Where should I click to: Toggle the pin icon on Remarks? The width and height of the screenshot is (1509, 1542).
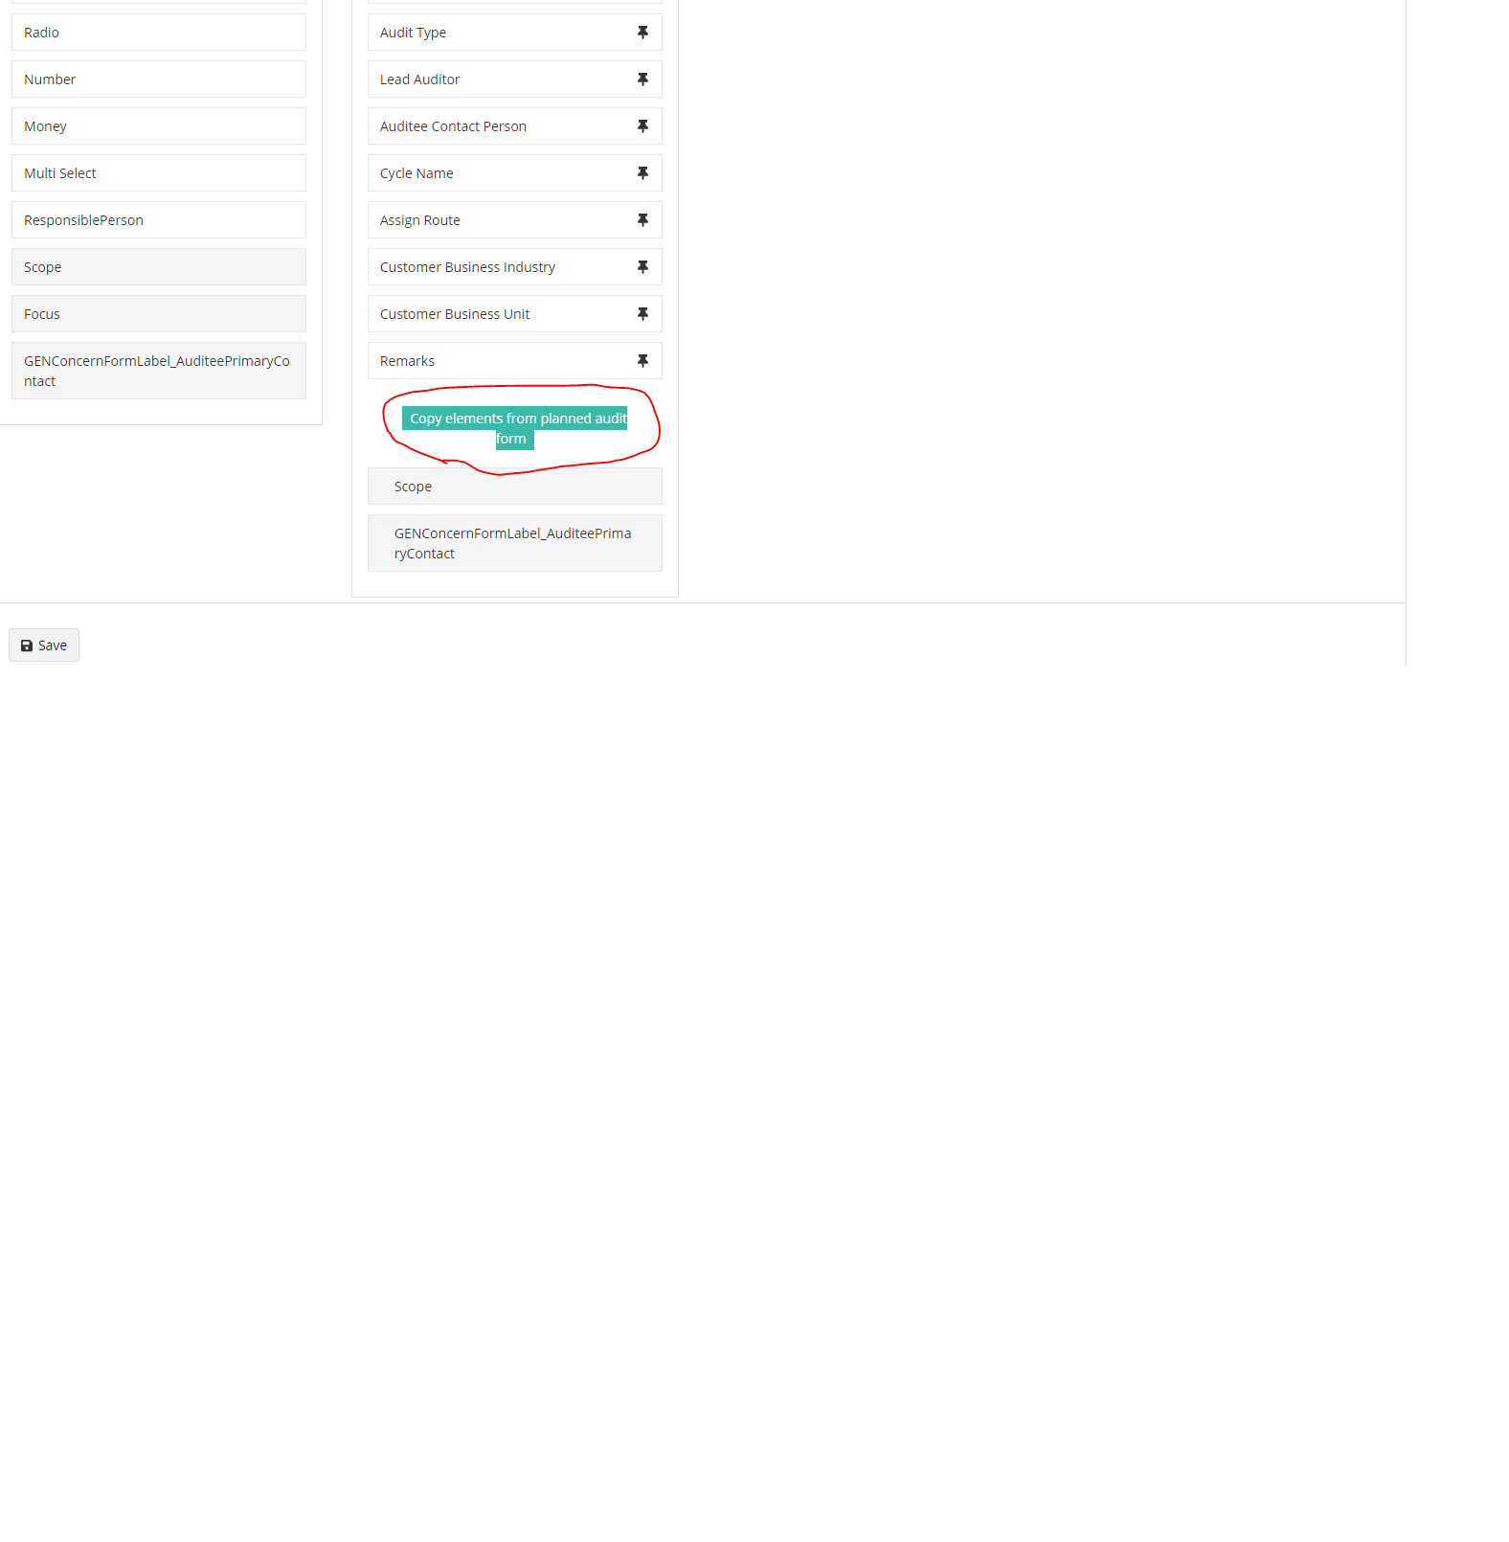[642, 361]
